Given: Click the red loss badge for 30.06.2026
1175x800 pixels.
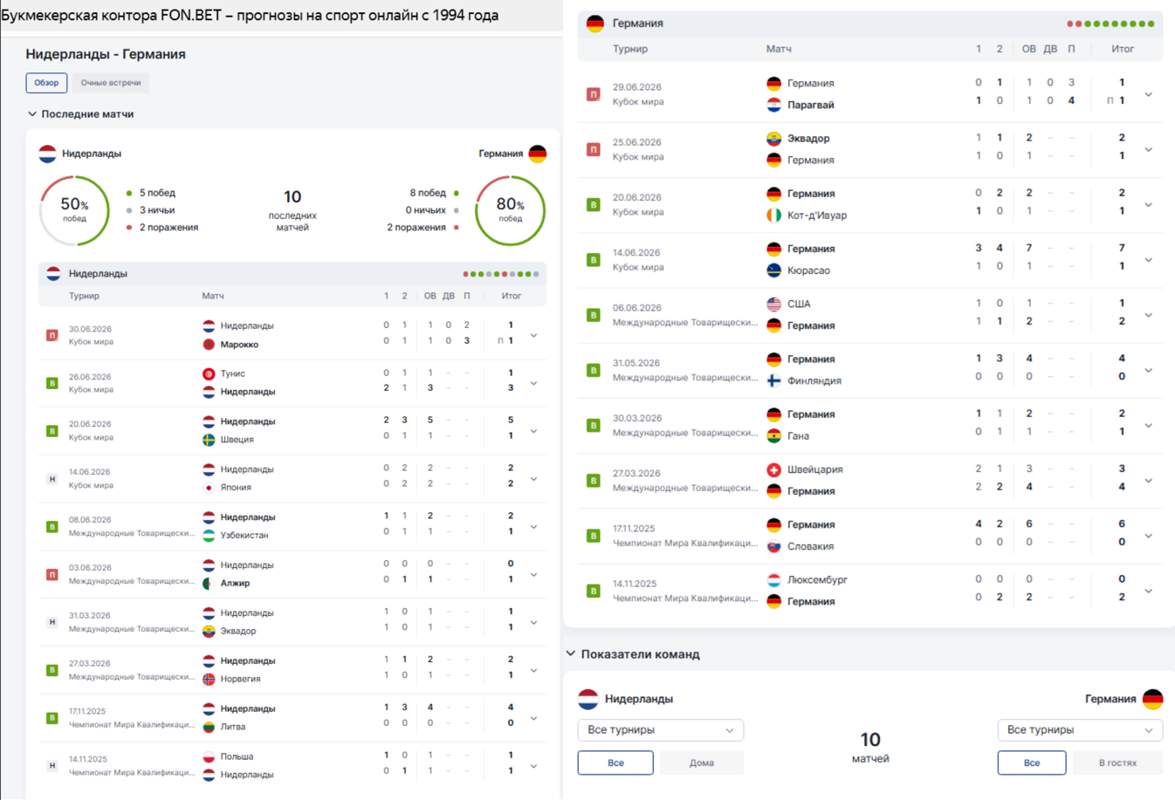Looking at the screenshot, I should (52, 335).
